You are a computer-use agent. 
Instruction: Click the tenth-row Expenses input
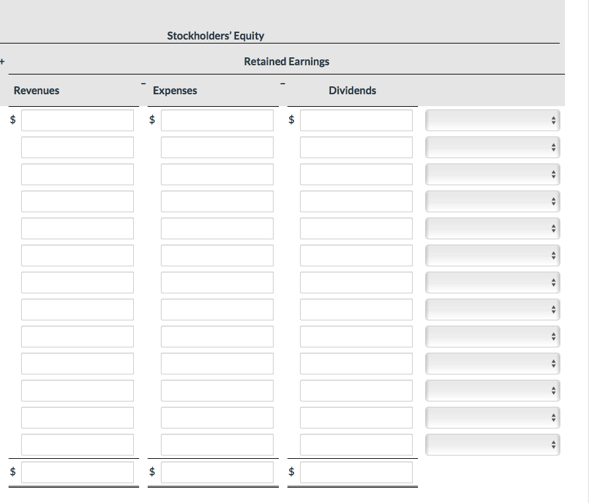point(217,364)
